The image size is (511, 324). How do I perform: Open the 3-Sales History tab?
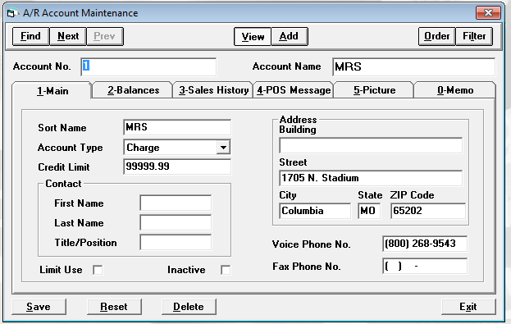pos(213,90)
